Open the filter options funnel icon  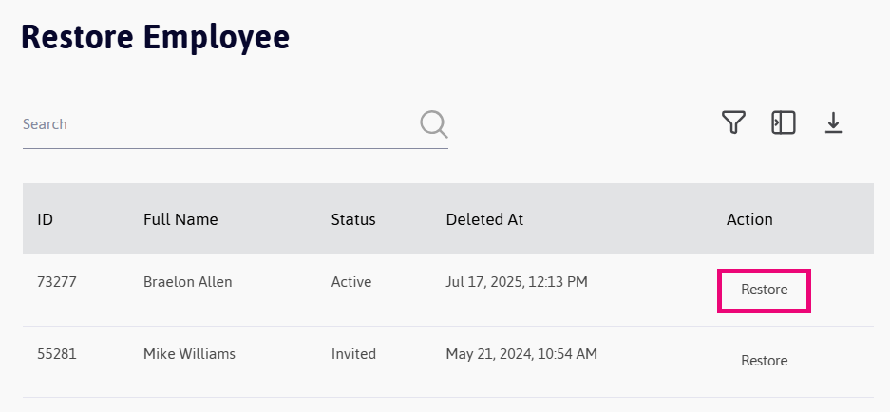pos(733,122)
